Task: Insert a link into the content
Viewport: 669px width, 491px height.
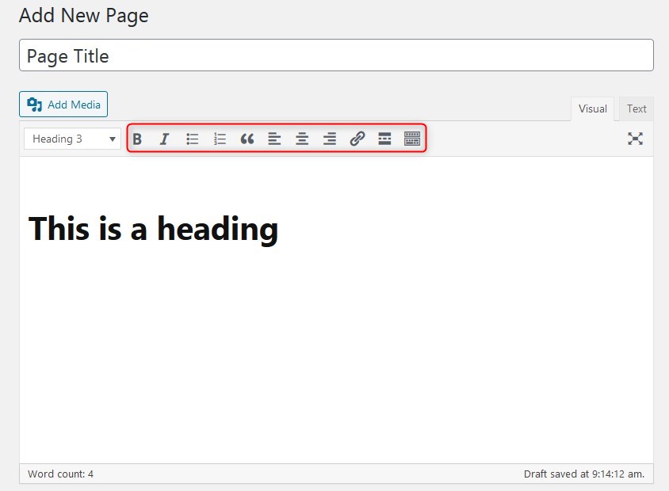Action: coord(357,139)
